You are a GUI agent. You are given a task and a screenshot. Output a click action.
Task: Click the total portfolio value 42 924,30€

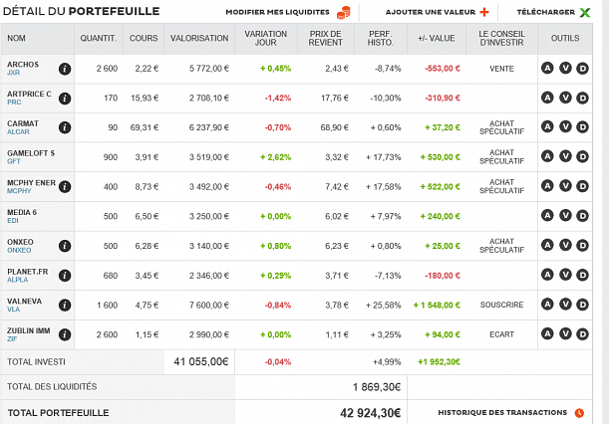370,413
